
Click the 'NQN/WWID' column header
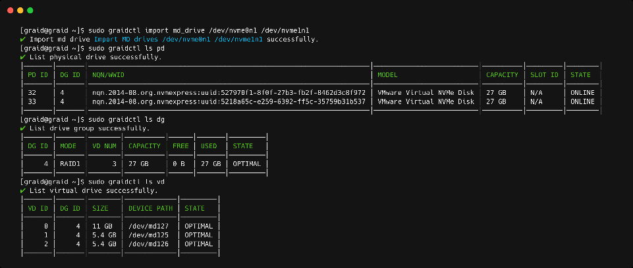point(108,75)
